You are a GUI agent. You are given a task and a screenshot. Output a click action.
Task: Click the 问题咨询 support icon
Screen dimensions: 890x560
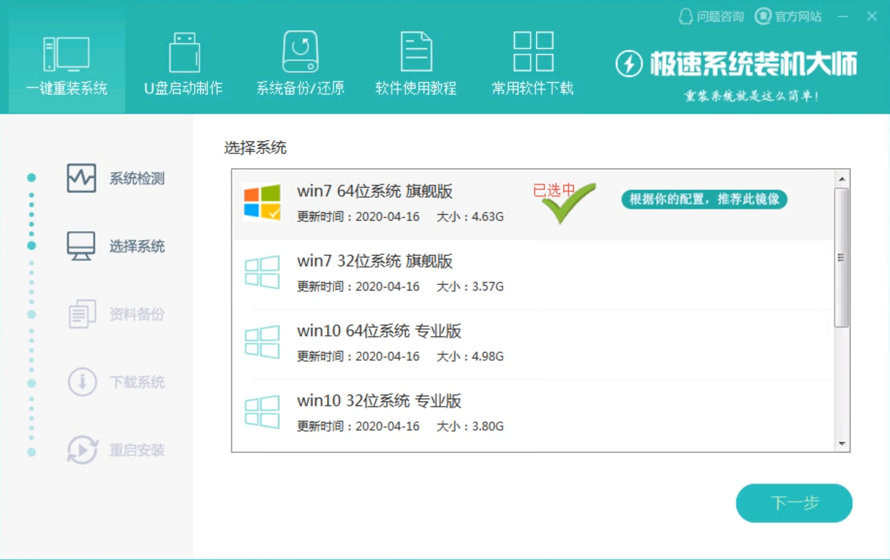(685, 15)
